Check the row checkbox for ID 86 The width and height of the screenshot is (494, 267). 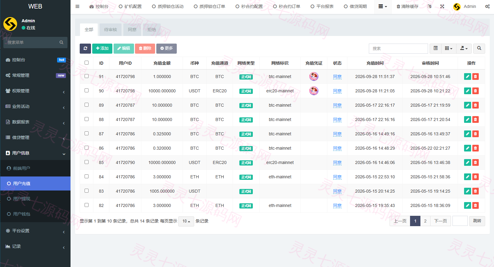(x=87, y=148)
